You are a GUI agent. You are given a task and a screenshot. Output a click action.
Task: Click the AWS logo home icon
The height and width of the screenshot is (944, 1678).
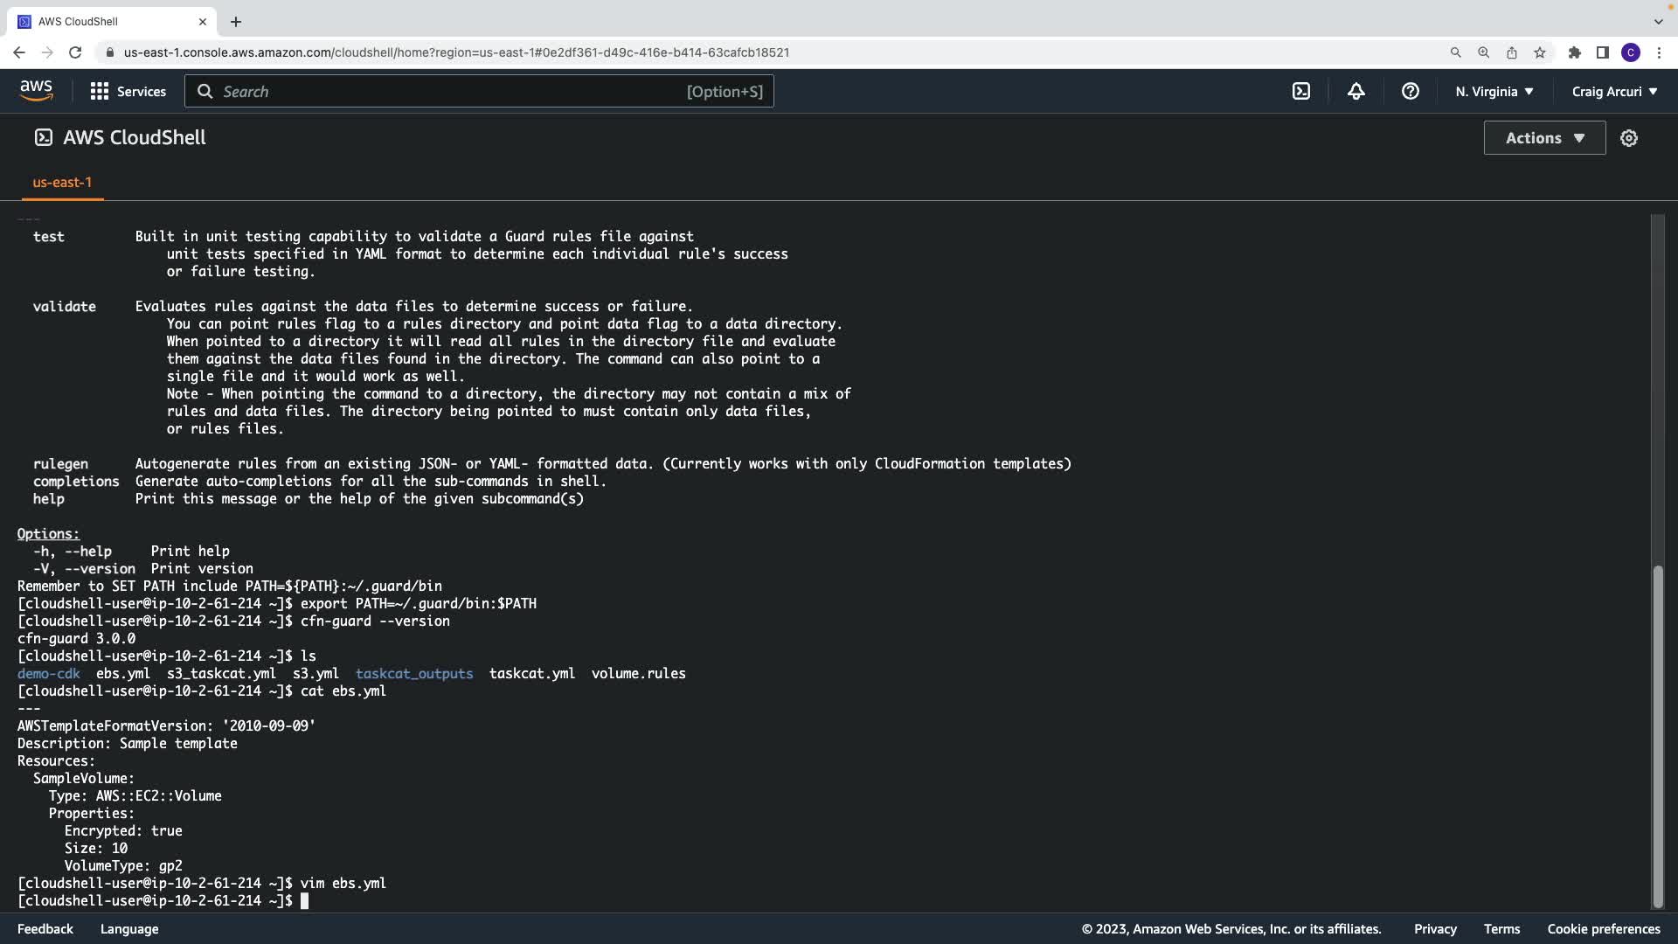coord(36,91)
